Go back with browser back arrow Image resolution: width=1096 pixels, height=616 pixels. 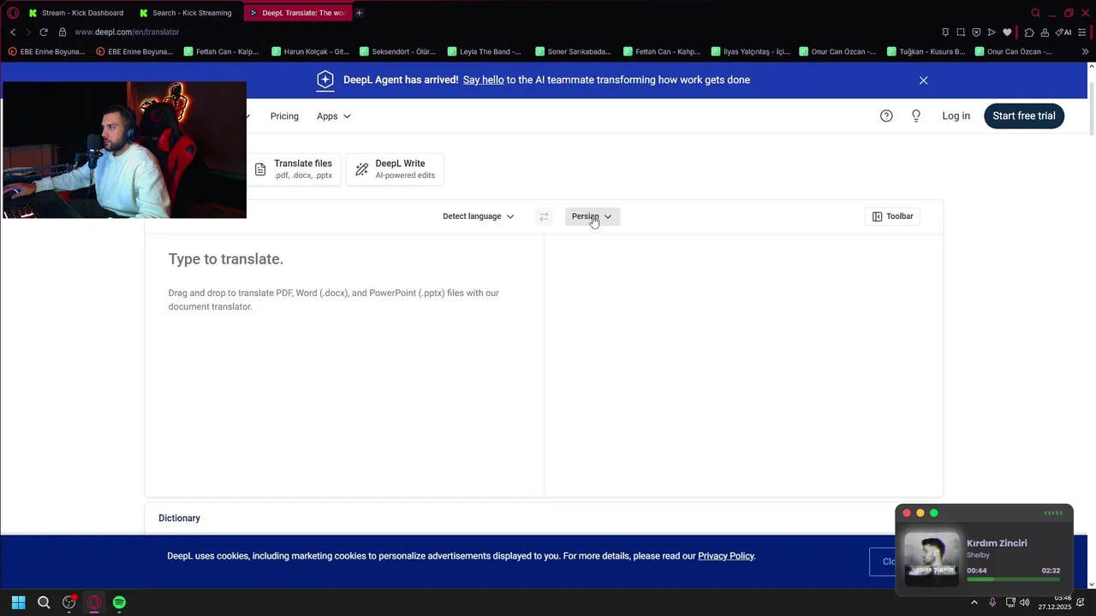point(13,33)
